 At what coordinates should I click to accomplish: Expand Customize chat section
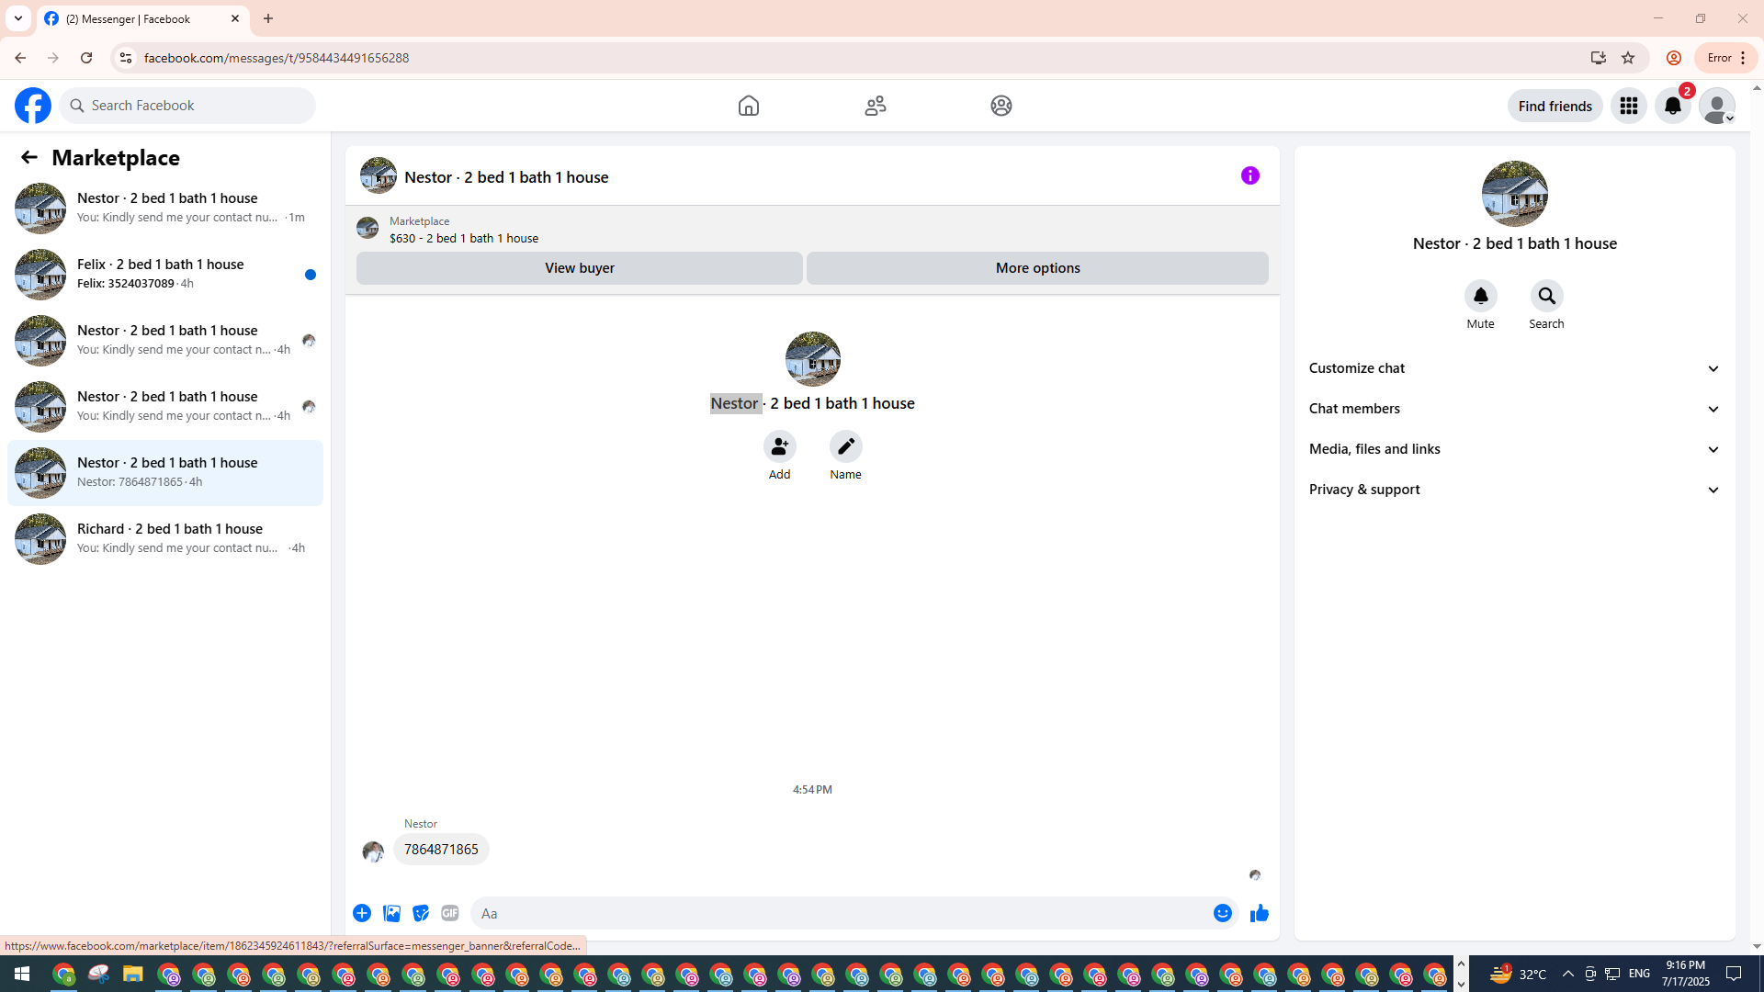pos(1515,368)
